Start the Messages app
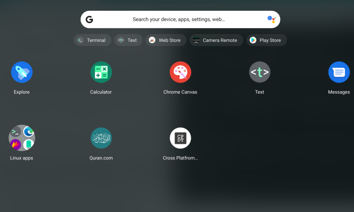This screenshot has width=354, height=212. 339,72
